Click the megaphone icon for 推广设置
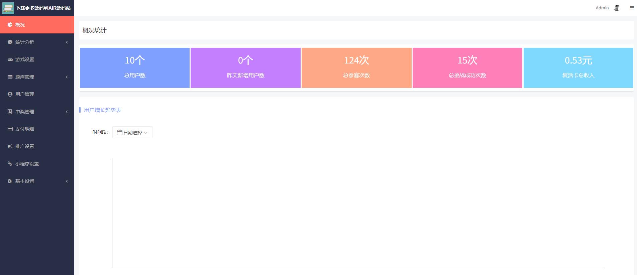Viewport: 637px width, 275px height. click(x=10, y=146)
